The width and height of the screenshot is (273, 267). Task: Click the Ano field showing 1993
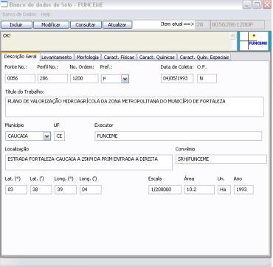(243, 190)
